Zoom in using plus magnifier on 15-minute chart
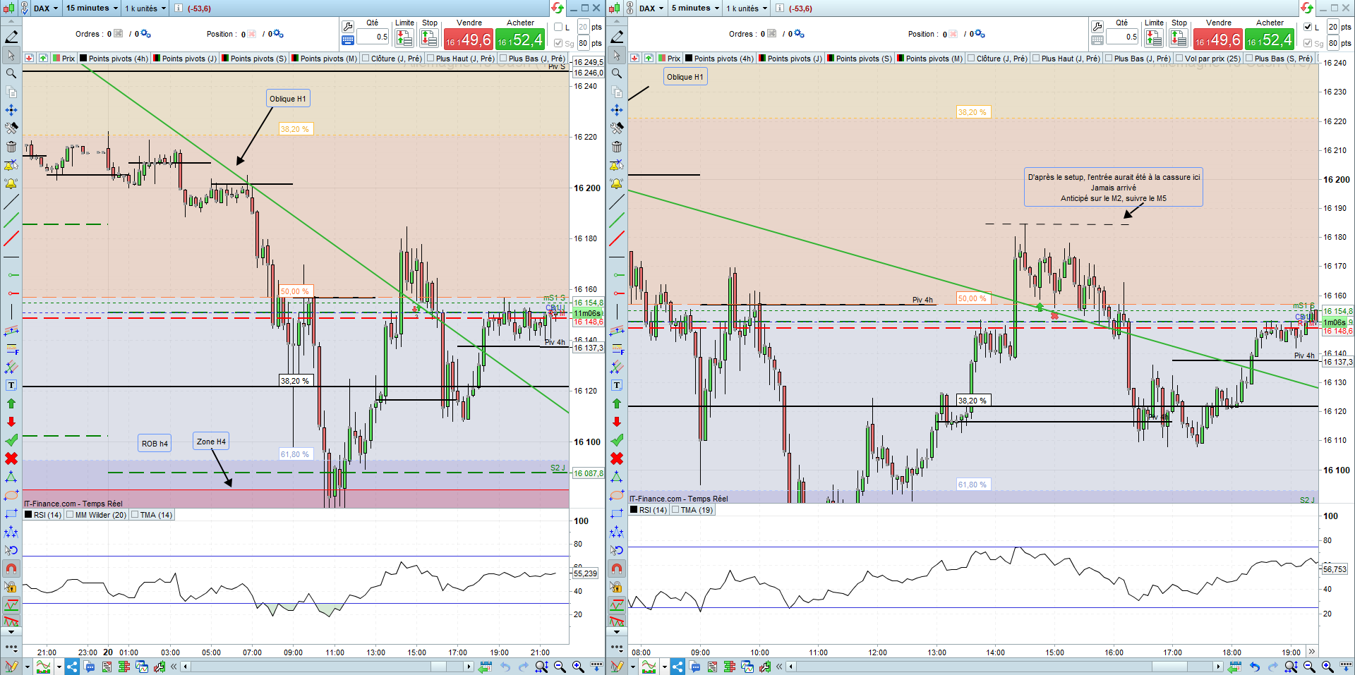The image size is (1355, 675). click(x=578, y=667)
